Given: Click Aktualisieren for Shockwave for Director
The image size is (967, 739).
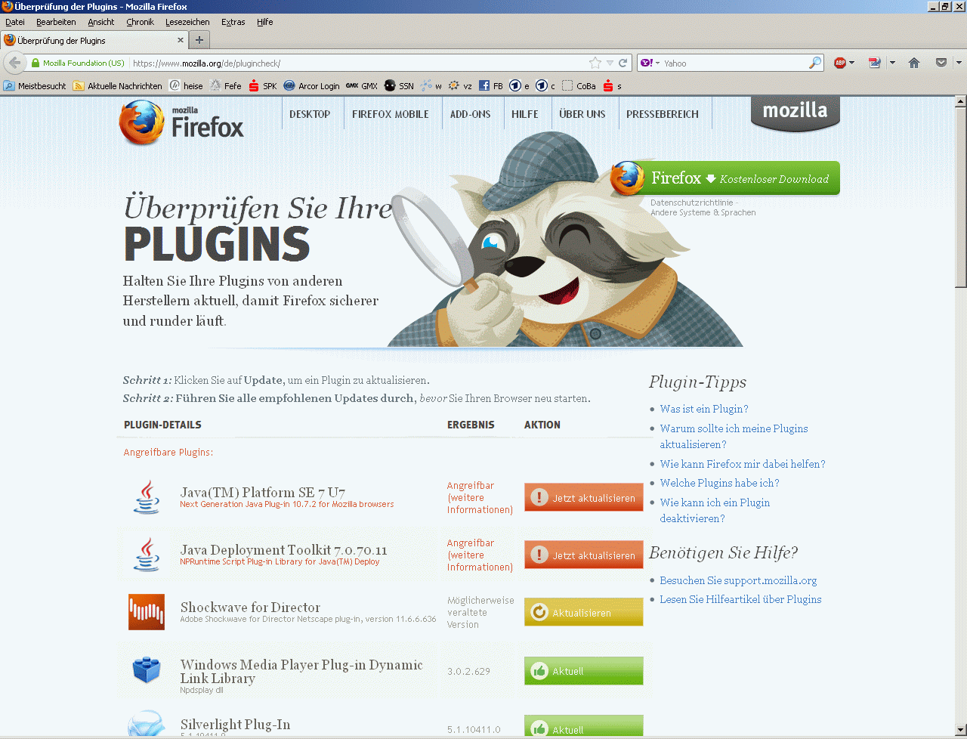Looking at the screenshot, I should pos(584,613).
